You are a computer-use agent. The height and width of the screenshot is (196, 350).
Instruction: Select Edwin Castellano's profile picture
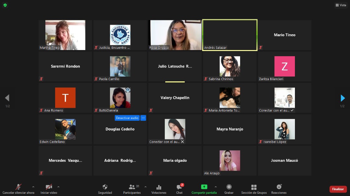(65, 129)
